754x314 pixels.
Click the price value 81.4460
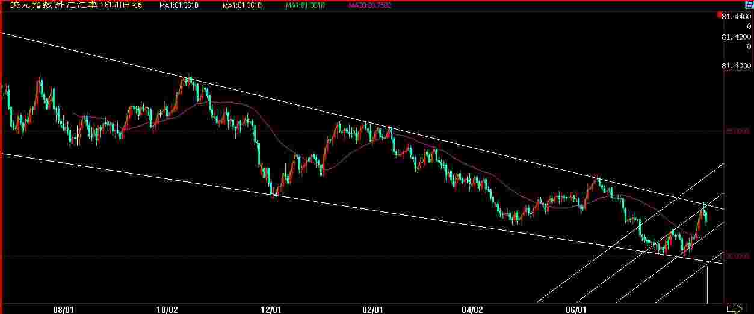[735, 16]
